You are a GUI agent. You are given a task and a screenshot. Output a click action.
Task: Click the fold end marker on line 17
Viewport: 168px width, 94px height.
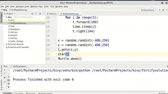tap(57, 31)
